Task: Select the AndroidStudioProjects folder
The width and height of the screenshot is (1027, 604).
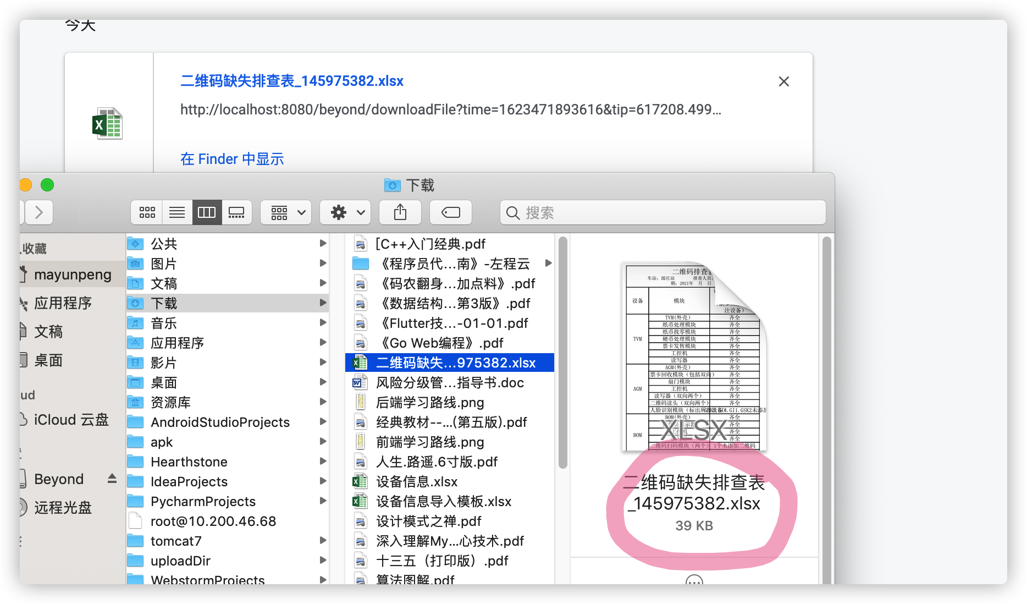Action: [228, 422]
